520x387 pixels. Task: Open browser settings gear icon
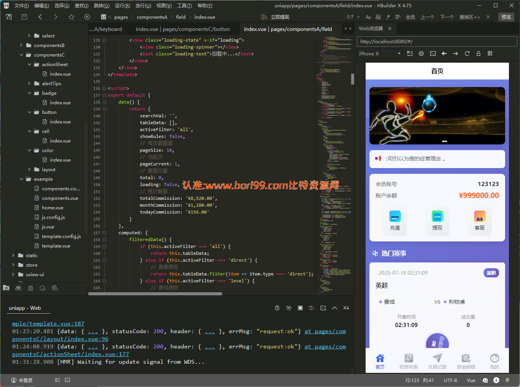pos(421,53)
